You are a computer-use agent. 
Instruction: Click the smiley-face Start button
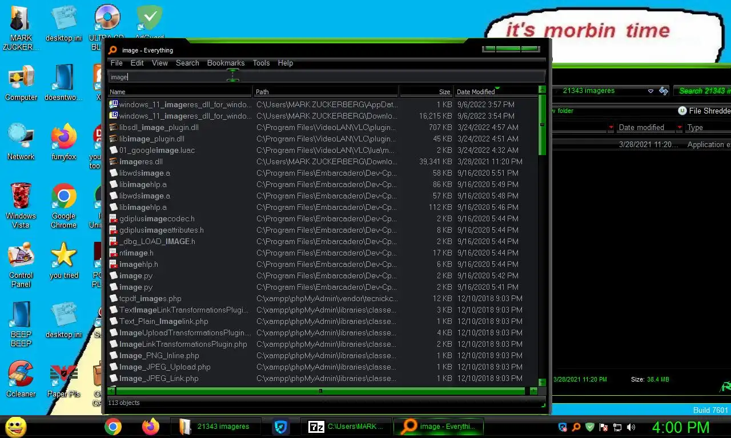click(x=15, y=427)
